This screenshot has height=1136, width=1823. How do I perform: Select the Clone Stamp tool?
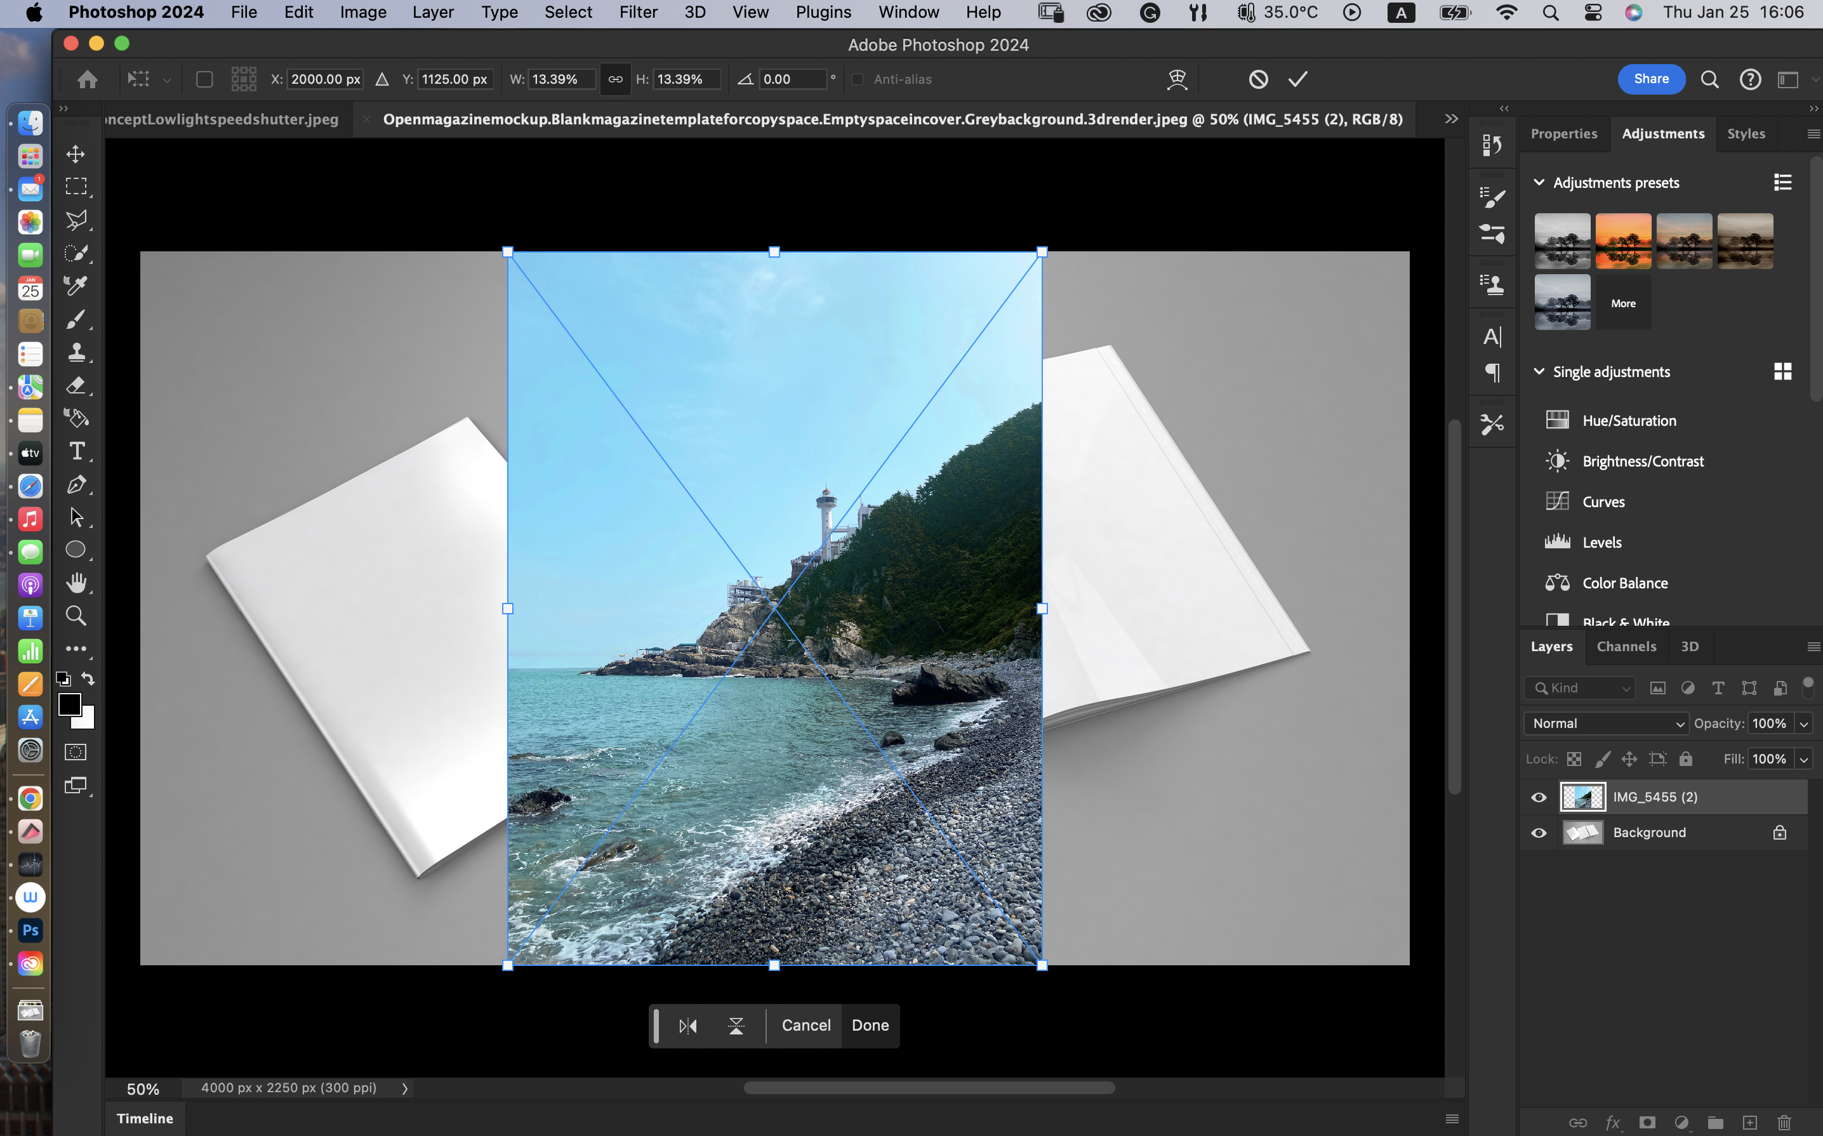coord(76,352)
